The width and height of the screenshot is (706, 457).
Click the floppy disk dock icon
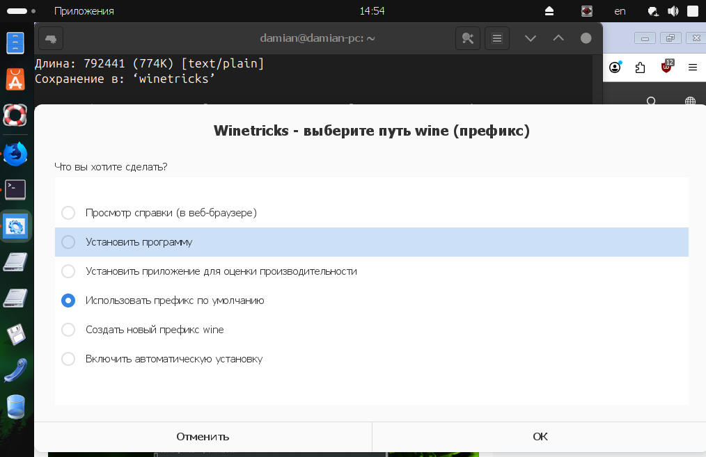click(x=16, y=334)
